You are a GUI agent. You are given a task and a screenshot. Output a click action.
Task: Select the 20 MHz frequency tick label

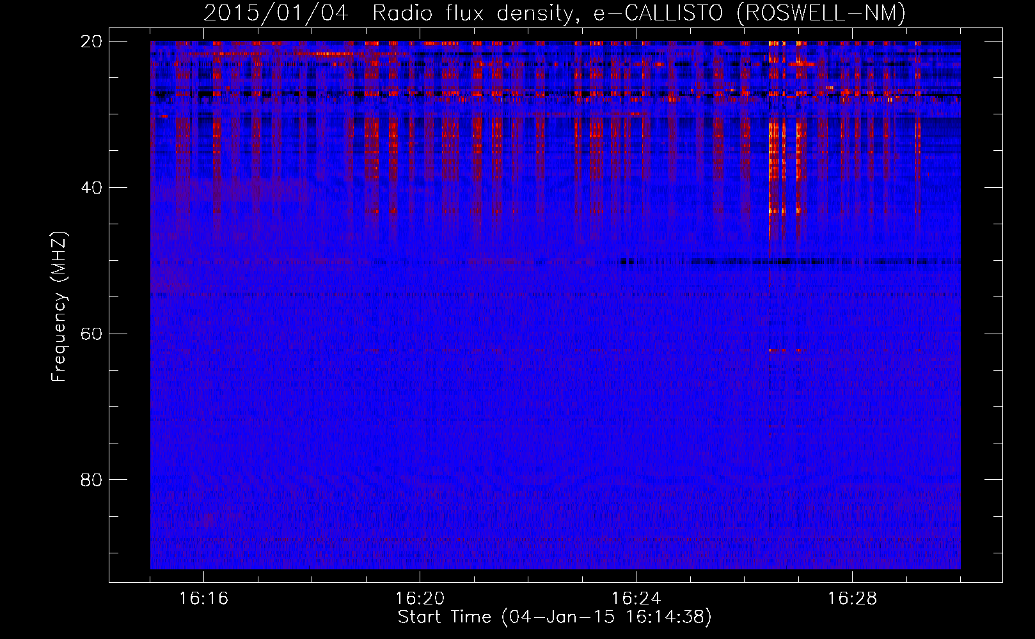pyautogui.click(x=91, y=42)
